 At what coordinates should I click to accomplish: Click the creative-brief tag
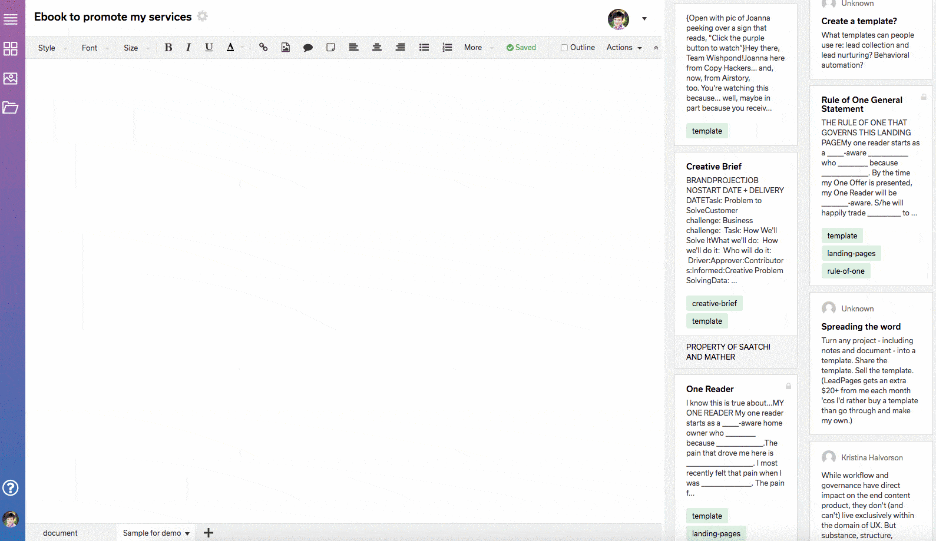click(714, 303)
